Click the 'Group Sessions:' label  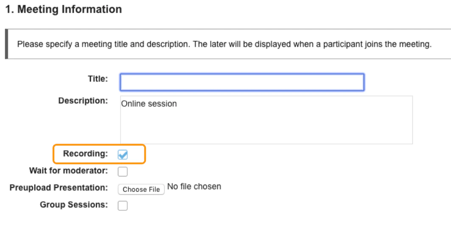(74, 205)
